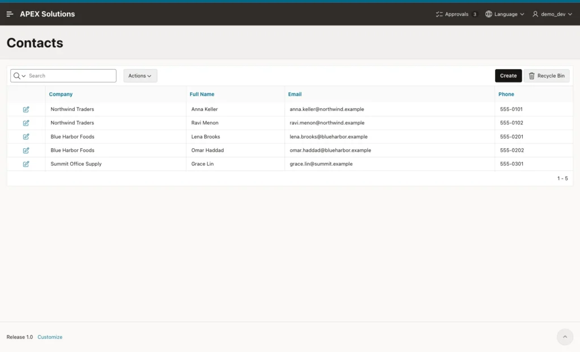580x352 pixels.
Task: Click the Release 1.0 footer text
Action: coord(20,337)
